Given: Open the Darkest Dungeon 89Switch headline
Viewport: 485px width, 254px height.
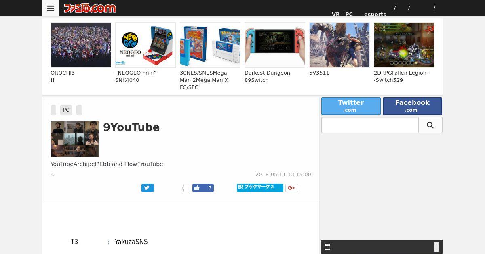Looking at the screenshot, I should click(x=267, y=77).
